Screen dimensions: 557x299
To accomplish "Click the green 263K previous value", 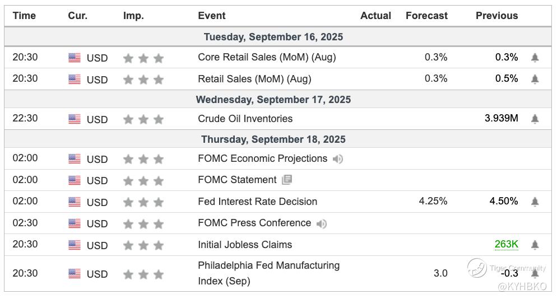I will [x=506, y=245].
